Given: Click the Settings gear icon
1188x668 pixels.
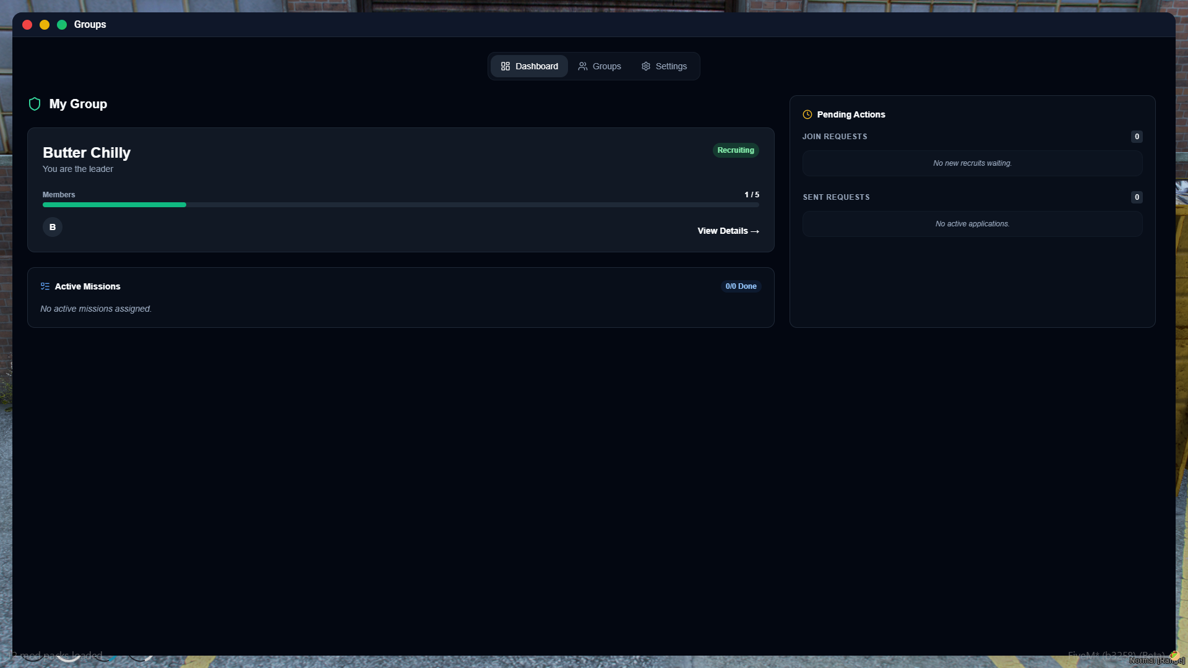Looking at the screenshot, I should pos(646,66).
